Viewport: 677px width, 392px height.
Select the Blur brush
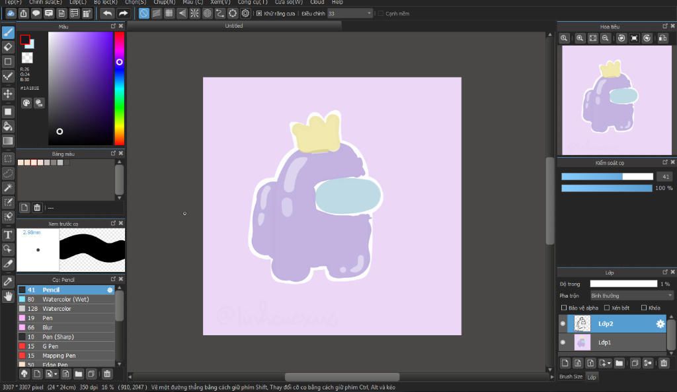coord(65,327)
